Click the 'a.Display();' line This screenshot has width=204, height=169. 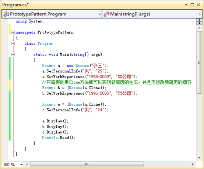pyautogui.click(x=55, y=121)
